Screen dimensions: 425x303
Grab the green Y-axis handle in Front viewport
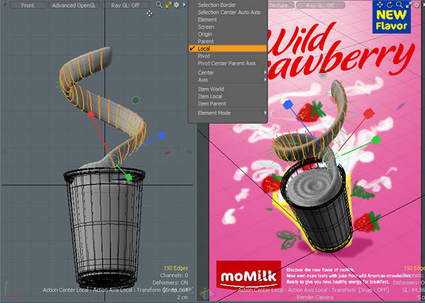tap(129, 177)
